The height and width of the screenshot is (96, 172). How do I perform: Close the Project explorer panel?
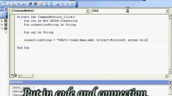(x=6, y=9)
